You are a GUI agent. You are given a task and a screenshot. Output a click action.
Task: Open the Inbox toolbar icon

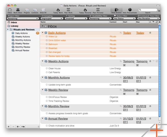click(x=10, y=11)
